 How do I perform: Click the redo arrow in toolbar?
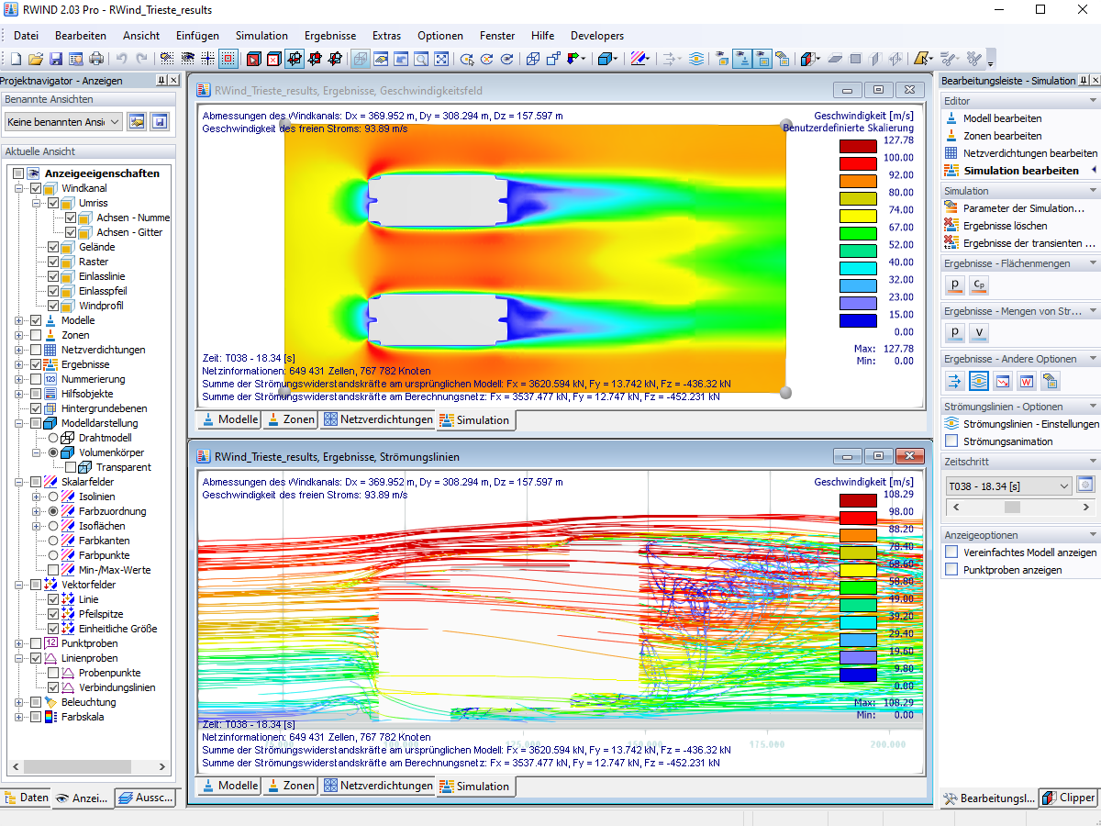pos(141,59)
